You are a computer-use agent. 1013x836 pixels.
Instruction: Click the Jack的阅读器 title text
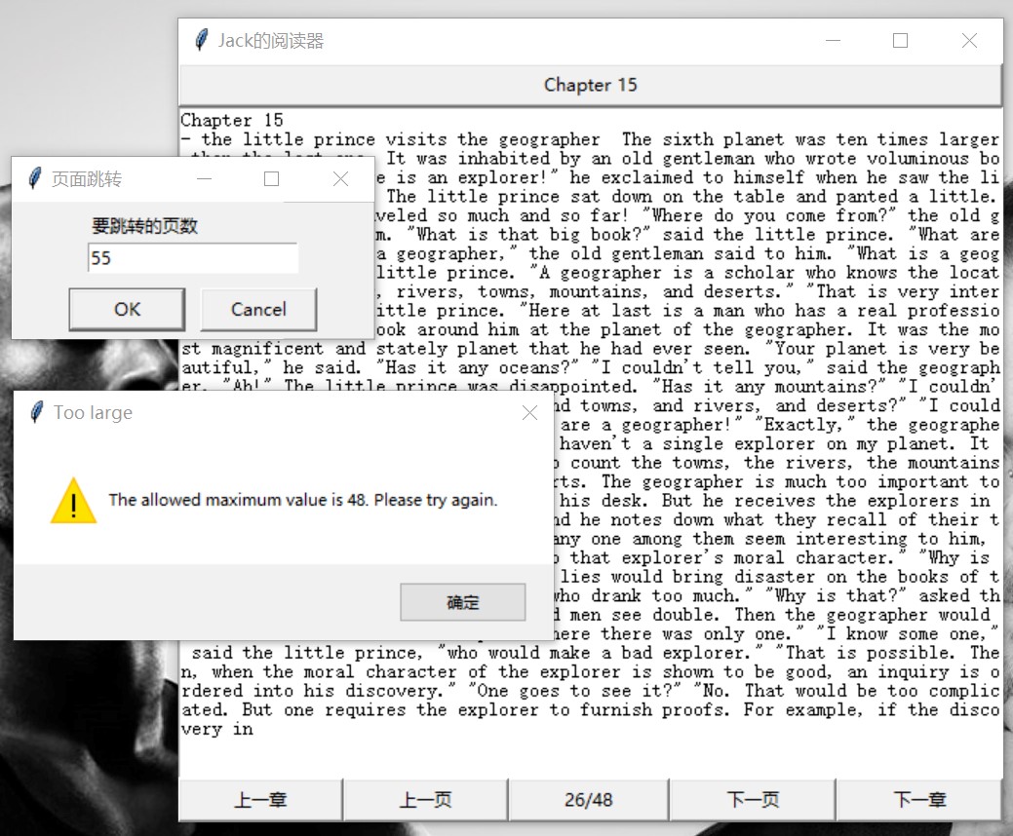(x=271, y=41)
